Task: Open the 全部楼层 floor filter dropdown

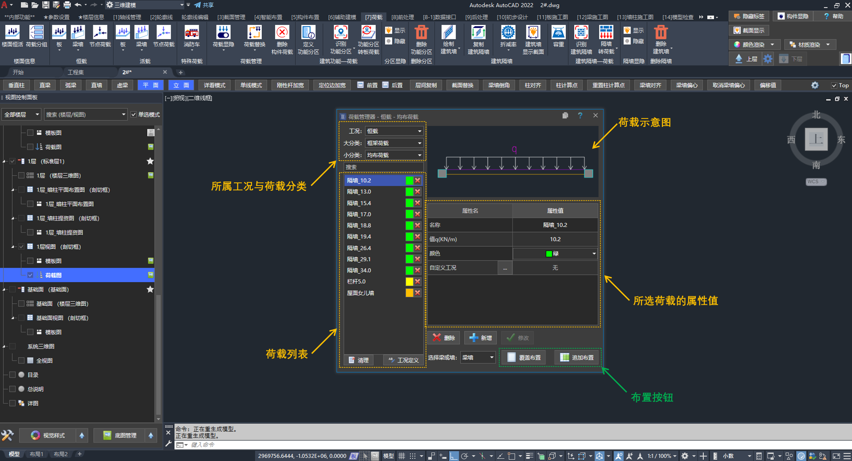Action: (x=21, y=114)
